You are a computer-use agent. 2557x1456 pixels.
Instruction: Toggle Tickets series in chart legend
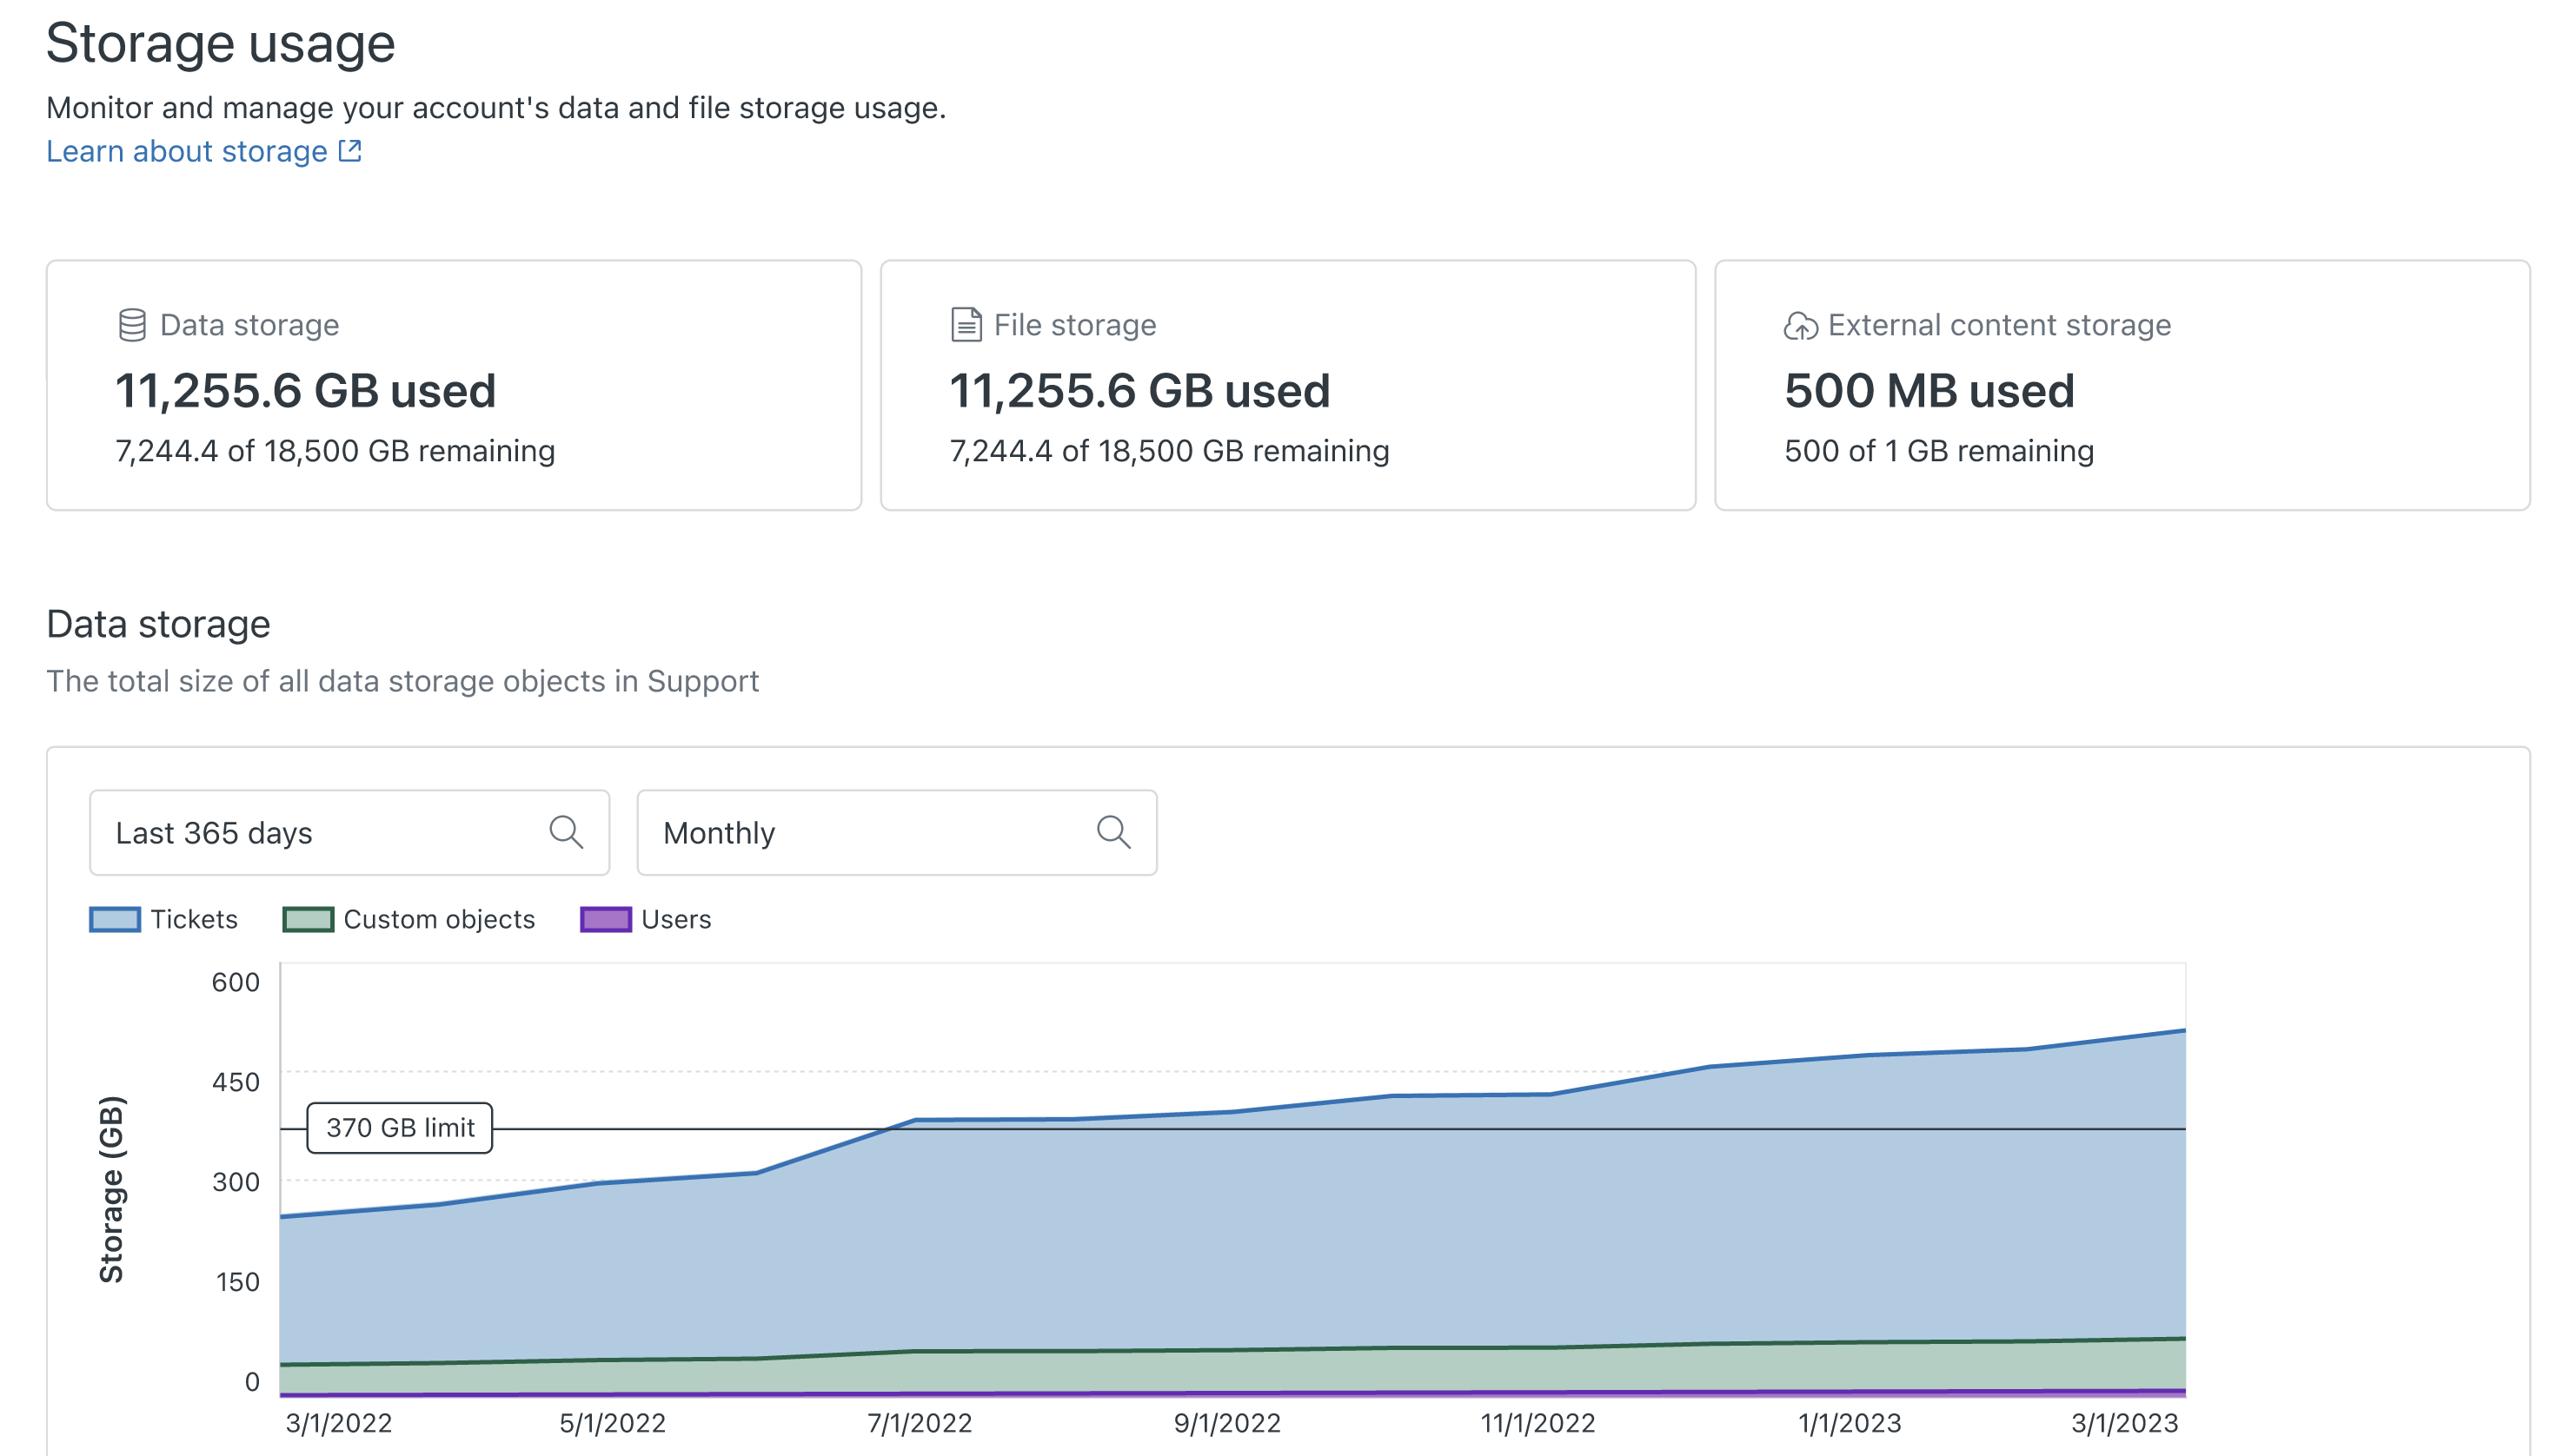193,919
